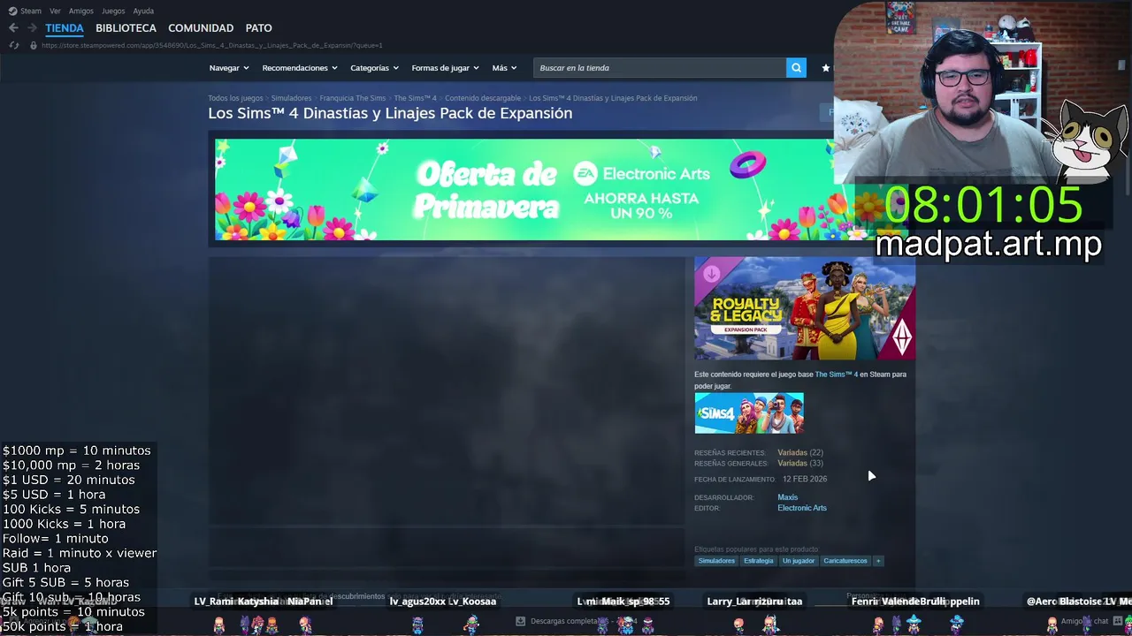Select the Estrategia tag
The width and height of the screenshot is (1132, 636).
click(x=758, y=561)
